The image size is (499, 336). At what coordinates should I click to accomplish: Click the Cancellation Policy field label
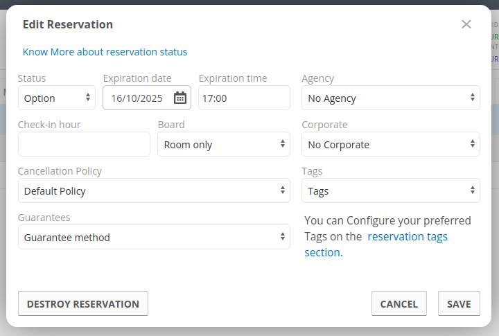tap(60, 171)
